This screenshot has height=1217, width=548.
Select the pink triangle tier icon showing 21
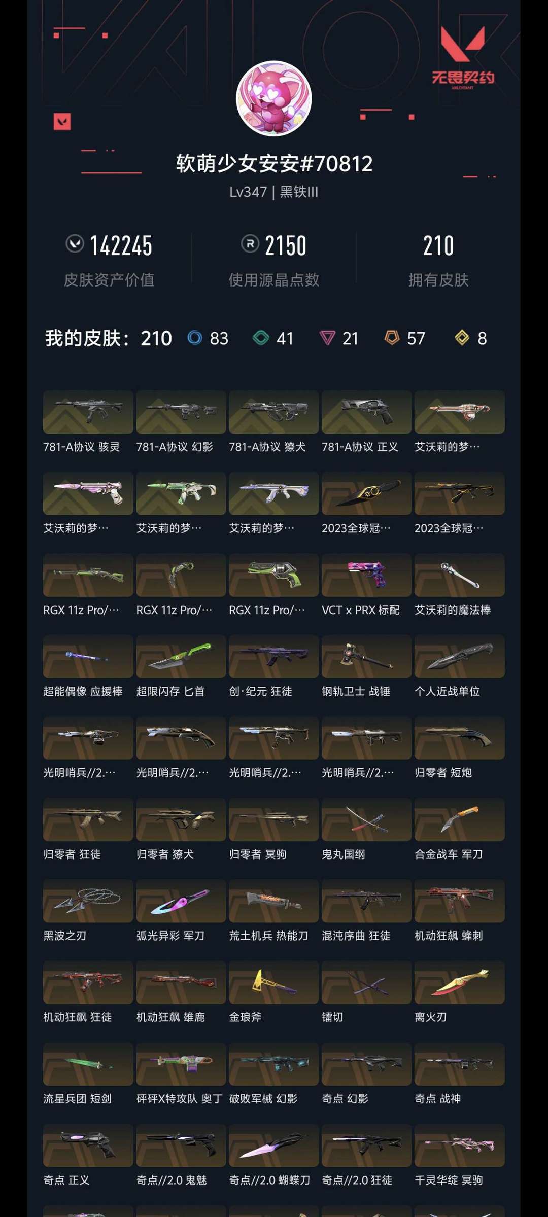(x=327, y=338)
